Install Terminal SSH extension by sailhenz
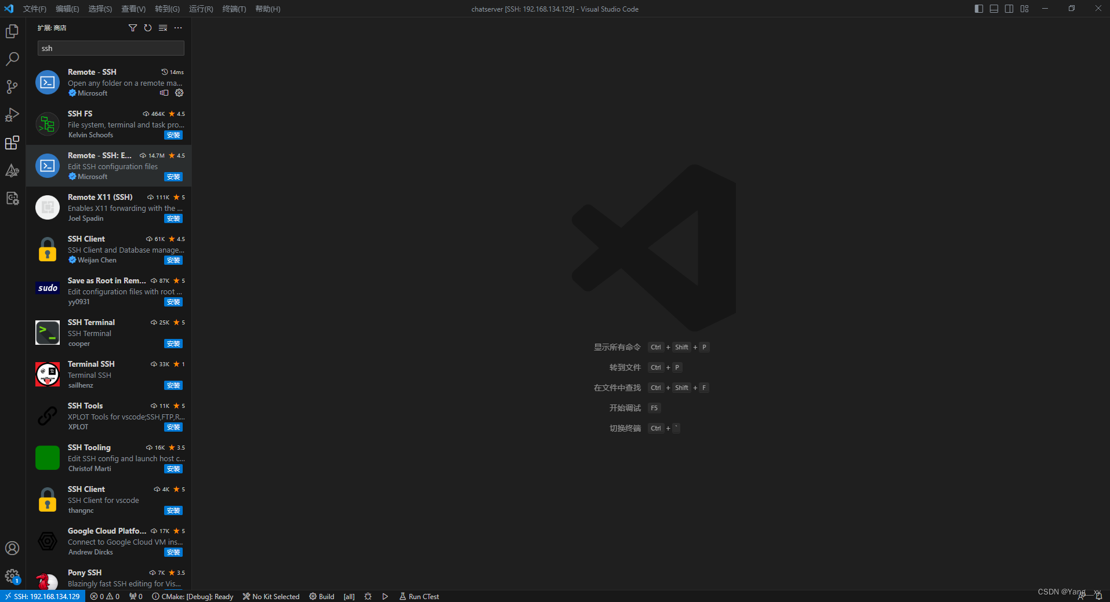The height and width of the screenshot is (602, 1110). pyautogui.click(x=173, y=385)
